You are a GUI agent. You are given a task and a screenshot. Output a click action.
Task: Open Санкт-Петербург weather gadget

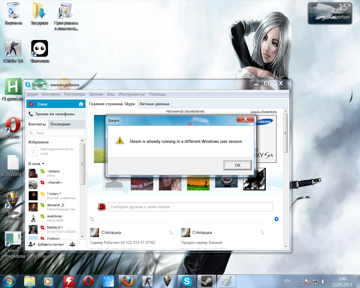pyautogui.click(x=330, y=13)
